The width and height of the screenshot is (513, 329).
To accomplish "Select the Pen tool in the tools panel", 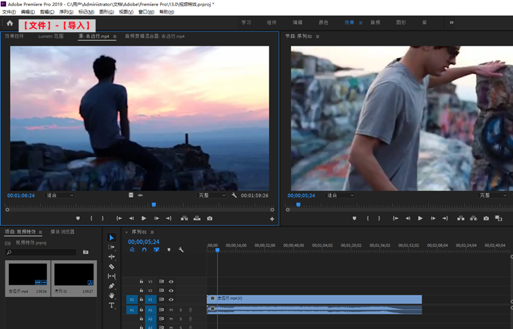I will tap(111, 286).
